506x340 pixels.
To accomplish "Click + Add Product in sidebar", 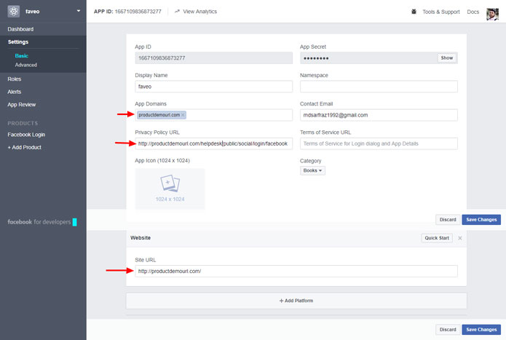I will (24, 147).
